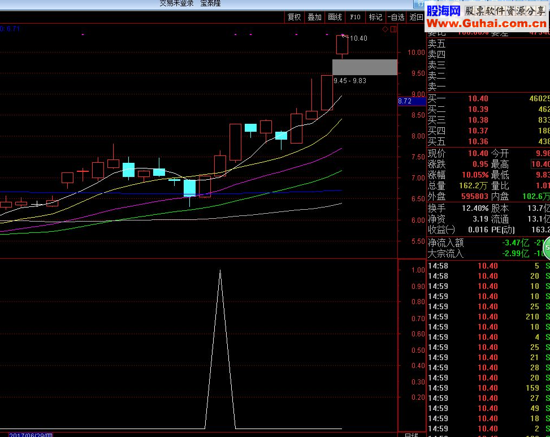Click the 14:59 trade with volume 28

[x=488, y=367]
